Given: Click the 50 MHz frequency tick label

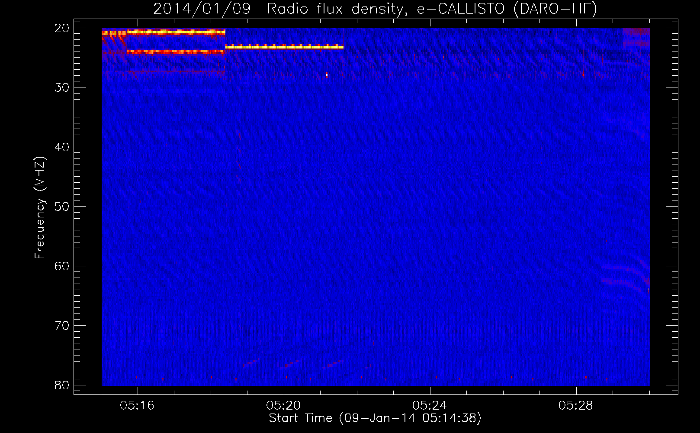Looking at the screenshot, I should tap(62, 207).
